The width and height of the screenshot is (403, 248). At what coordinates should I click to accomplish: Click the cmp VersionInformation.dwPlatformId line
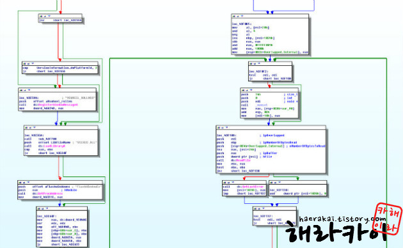(x=60, y=68)
